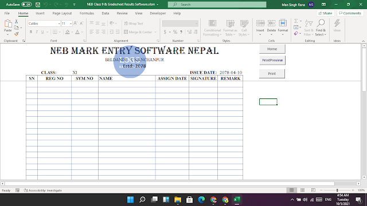367x206 pixels.
Task: Open the font size dropdown
Action: [x=71, y=23]
